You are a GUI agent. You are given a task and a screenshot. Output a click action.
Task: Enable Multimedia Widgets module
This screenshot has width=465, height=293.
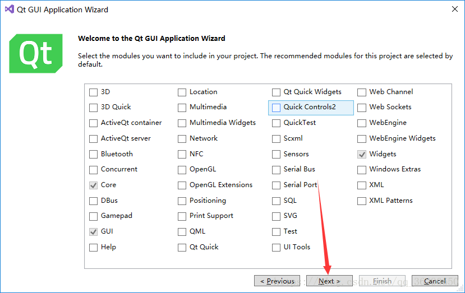point(182,123)
